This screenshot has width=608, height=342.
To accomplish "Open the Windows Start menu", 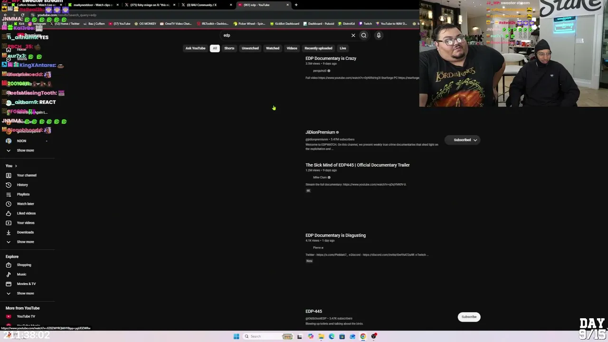I will pos(236,336).
